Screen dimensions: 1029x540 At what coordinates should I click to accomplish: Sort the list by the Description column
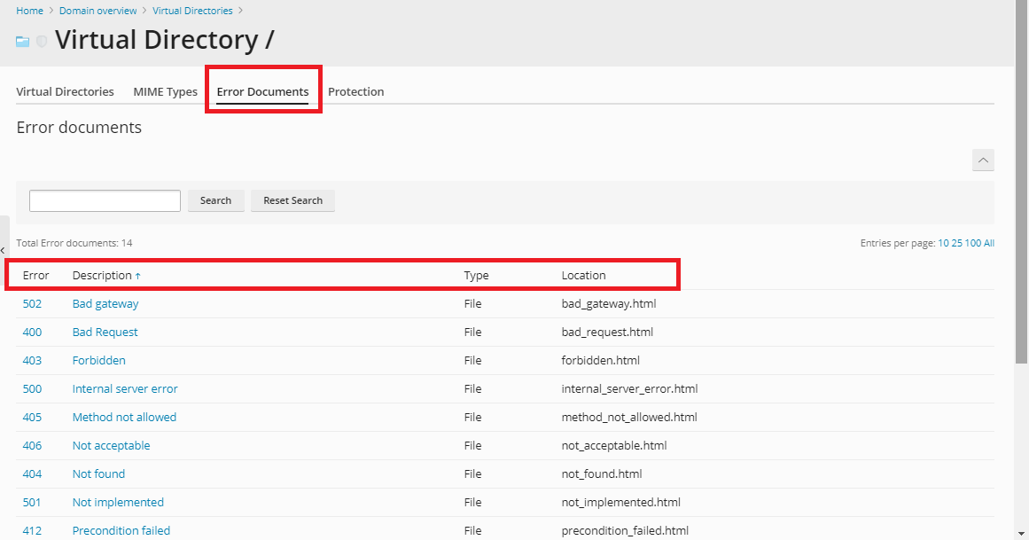point(102,276)
